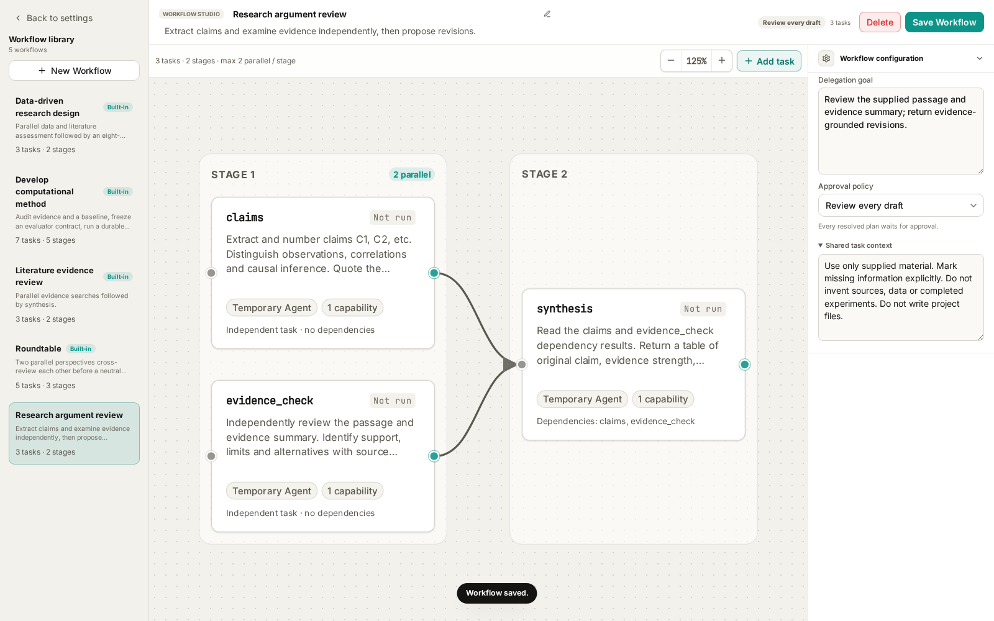Click the workflow configuration gear icon
The height and width of the screenshot is (621, 994).
tap(826, 58)
